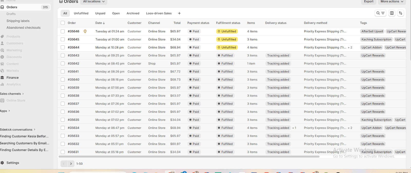Click the Content icon in sidebar
The width and height of the screenshot is (411, 173).
pos(2,64)
